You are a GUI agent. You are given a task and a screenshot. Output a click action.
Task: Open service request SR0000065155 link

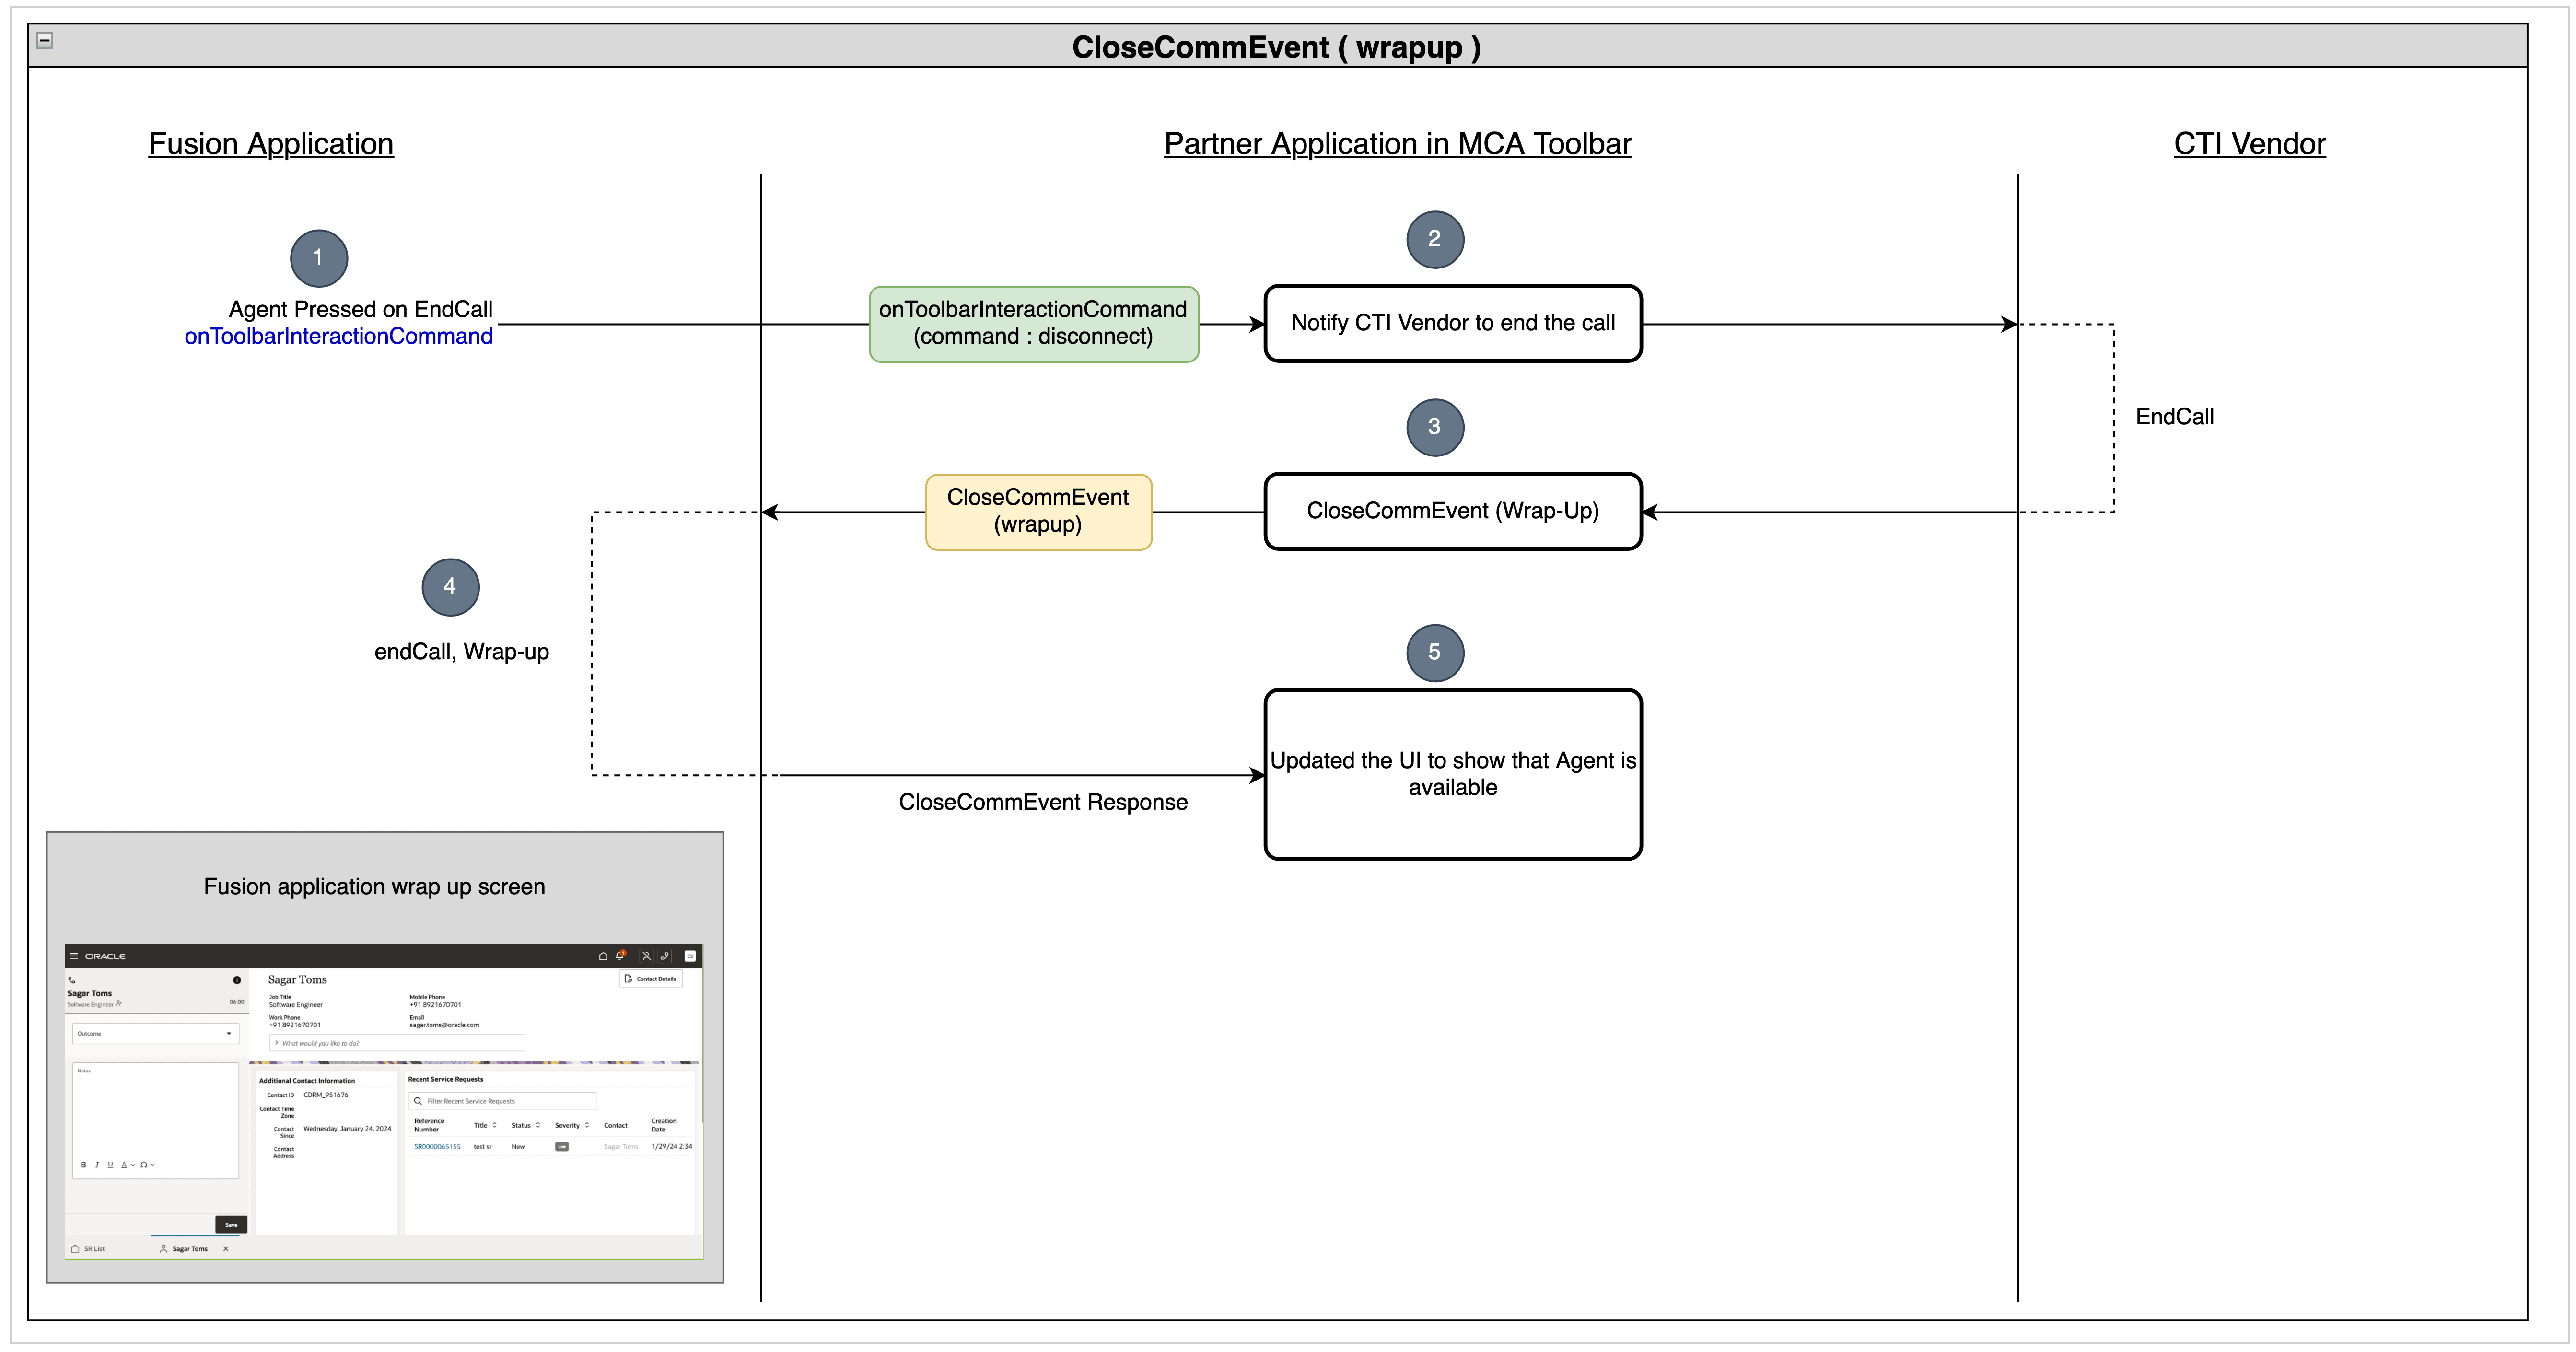click(437, 1147)
